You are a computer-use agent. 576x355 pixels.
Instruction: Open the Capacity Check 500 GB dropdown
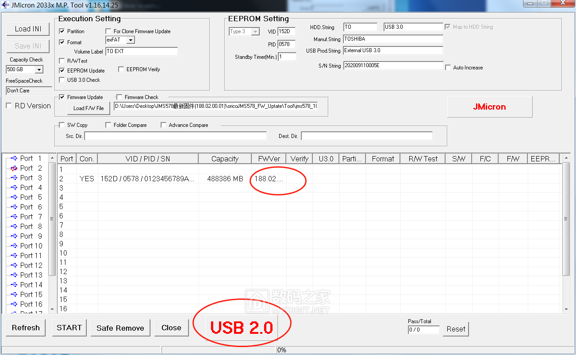(39, 70)
